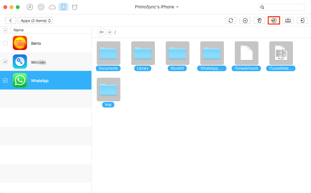Open the Apps (3 items) dropdown
The width and height of the screenshot is (311, 193).
[35, 21]
